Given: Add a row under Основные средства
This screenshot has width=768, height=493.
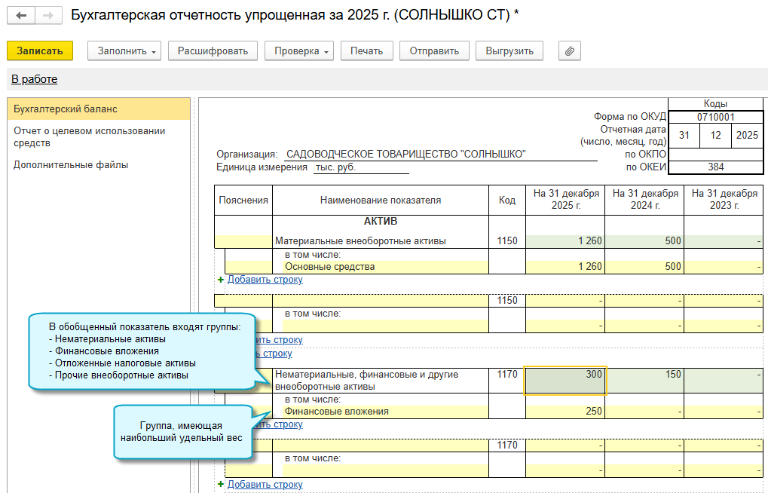Looking at the screenshot, I should coord(265,280).
